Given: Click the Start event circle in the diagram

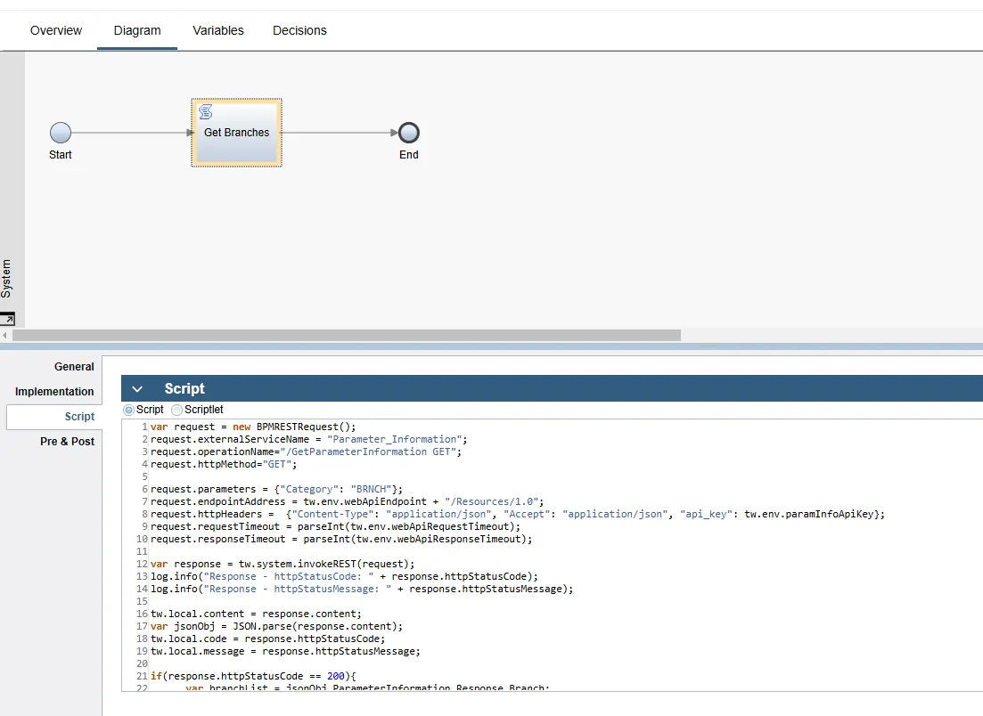Looking at the screenshot, I should [60, 131].
